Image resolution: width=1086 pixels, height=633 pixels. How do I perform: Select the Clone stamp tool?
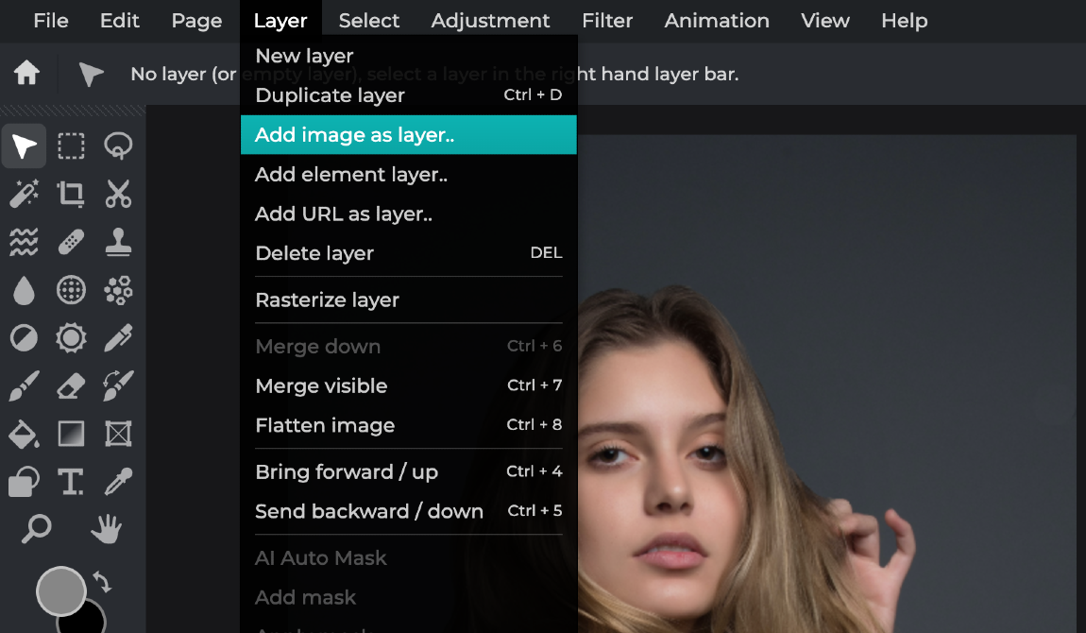point(118,242)
